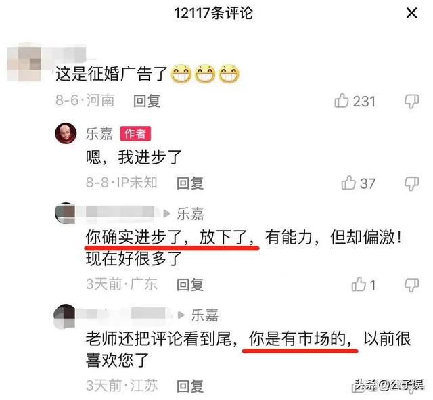Select the comment text 这是征婚广告了

(x=112, y=74)
